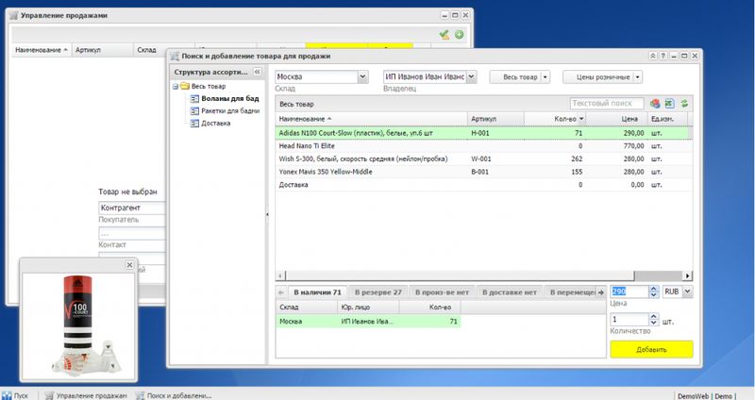Select the Москва stock row in the bottom table

[368, 322]
